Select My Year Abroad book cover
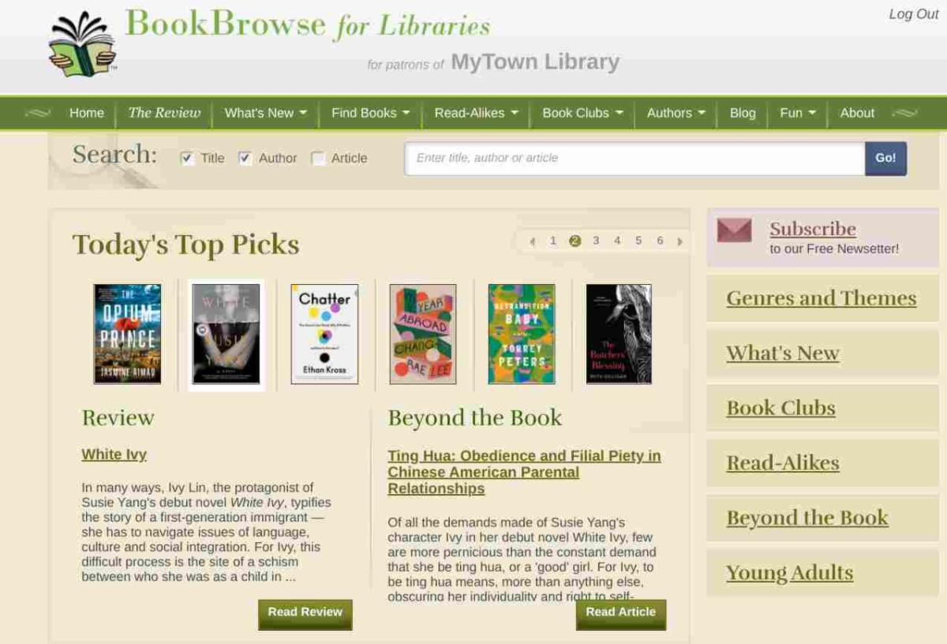947x644 pixels. coord(423,334)
